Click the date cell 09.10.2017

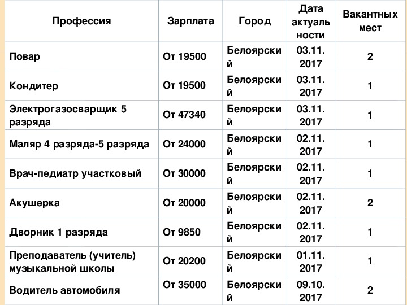pos(310,290)
